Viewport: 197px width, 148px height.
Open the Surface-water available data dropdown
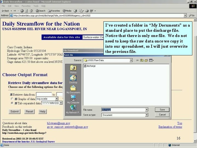93,37
